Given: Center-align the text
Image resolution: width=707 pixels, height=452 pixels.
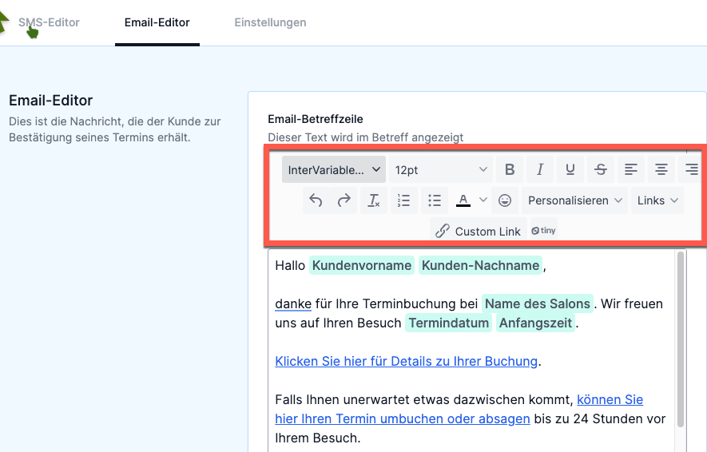Looking at the screenshot, I should (x=661, y=169).
